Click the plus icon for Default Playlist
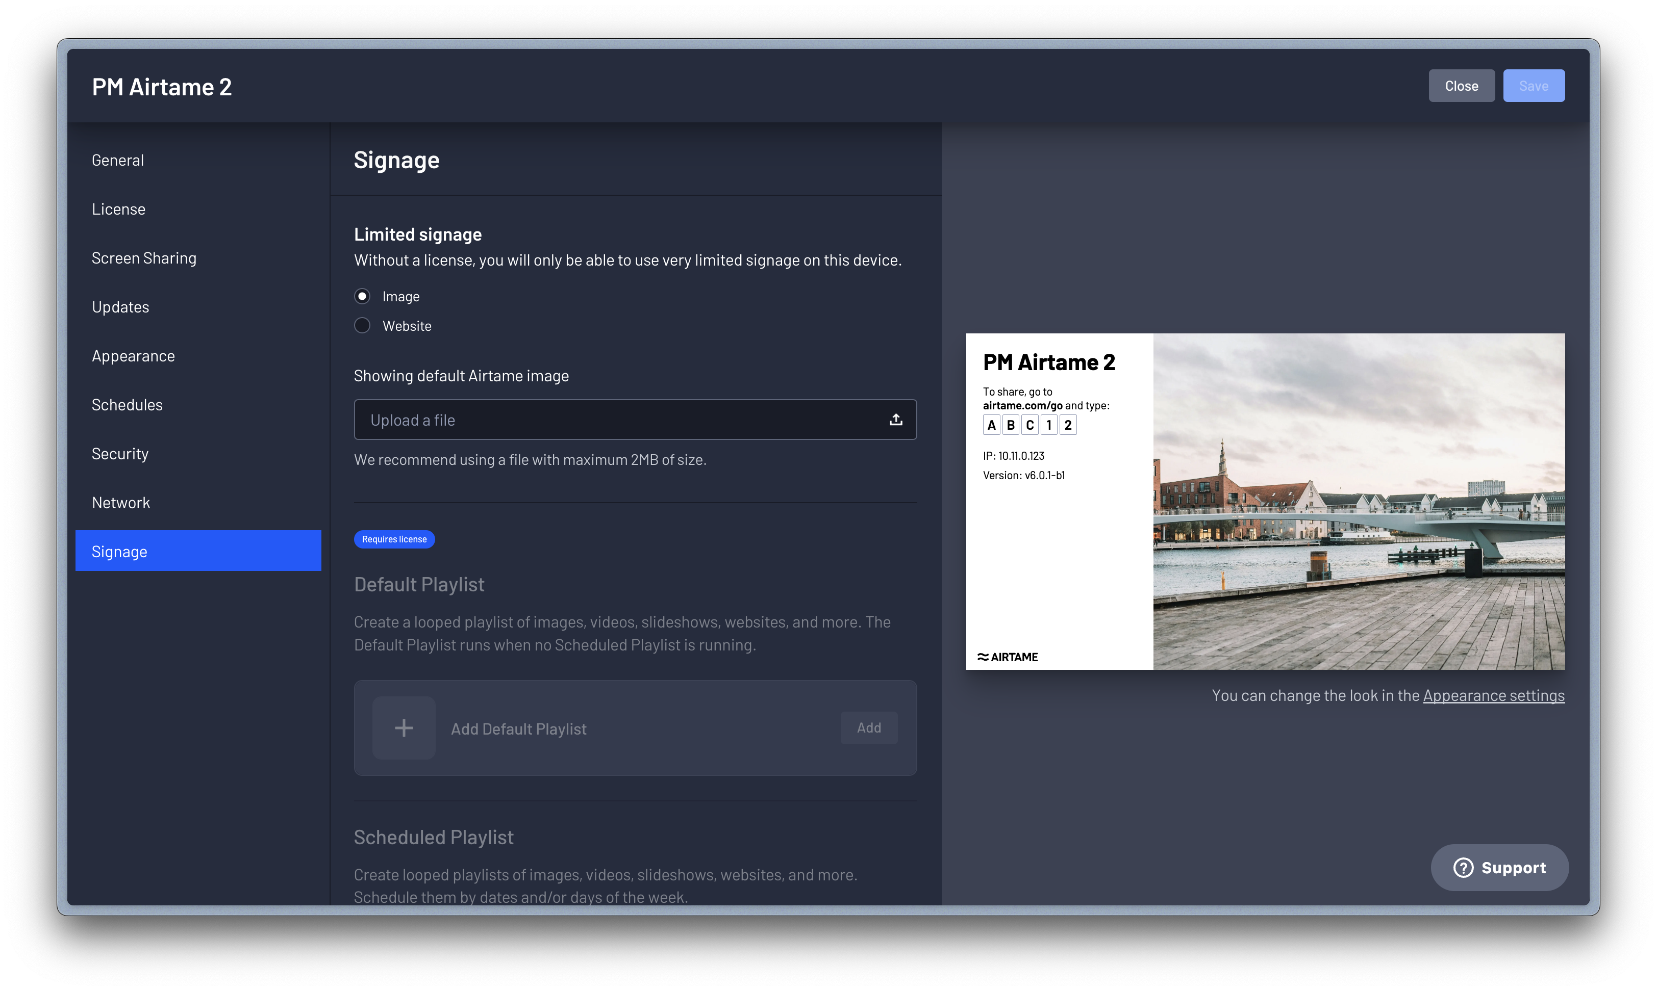This screenshot has width=1657, height=991. pyautogui.click(x=404, y=728)
